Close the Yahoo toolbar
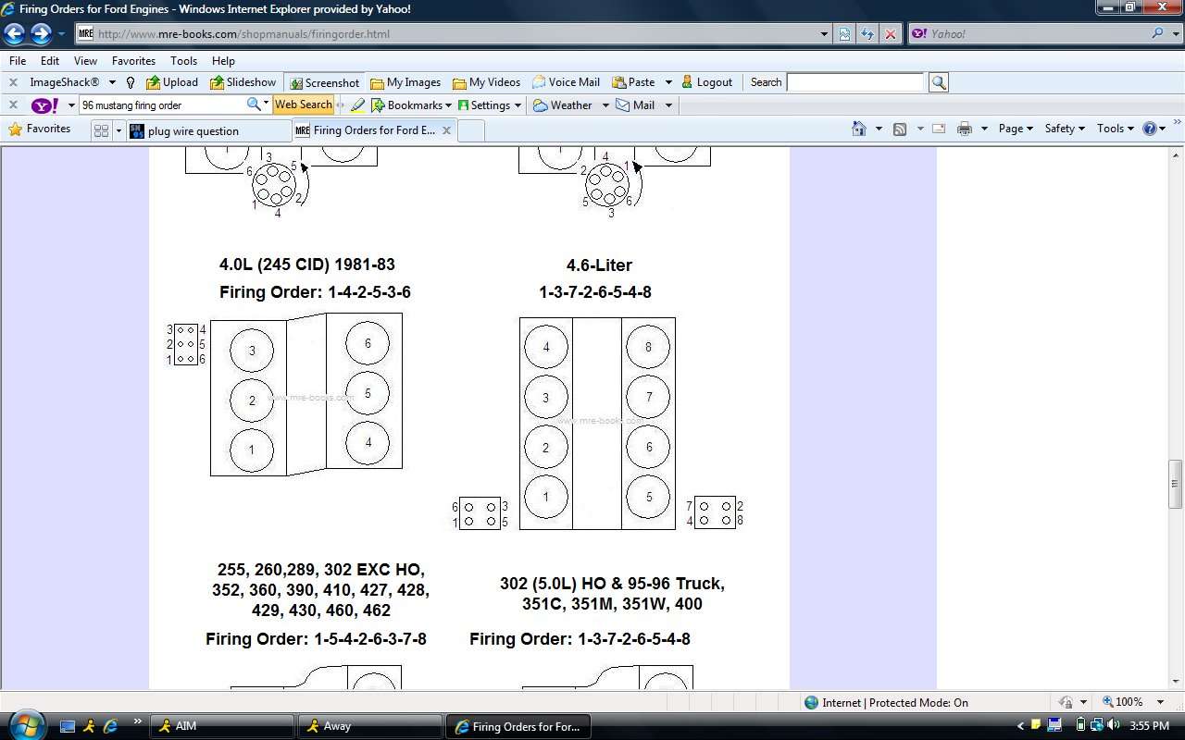 (13, 105)
